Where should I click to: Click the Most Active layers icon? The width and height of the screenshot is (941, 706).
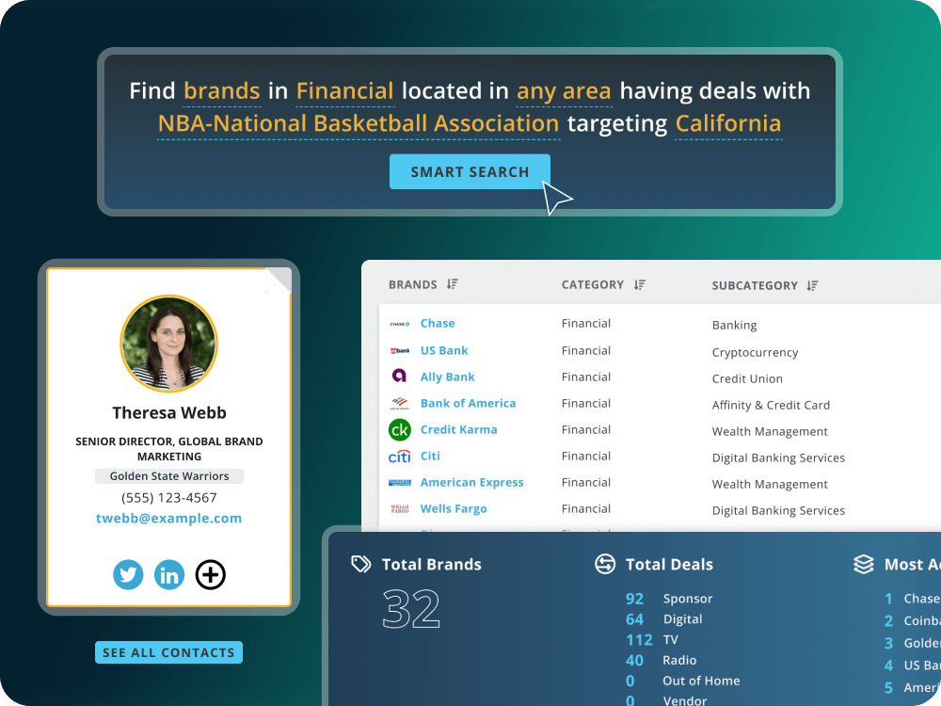[x=864, y=564]
